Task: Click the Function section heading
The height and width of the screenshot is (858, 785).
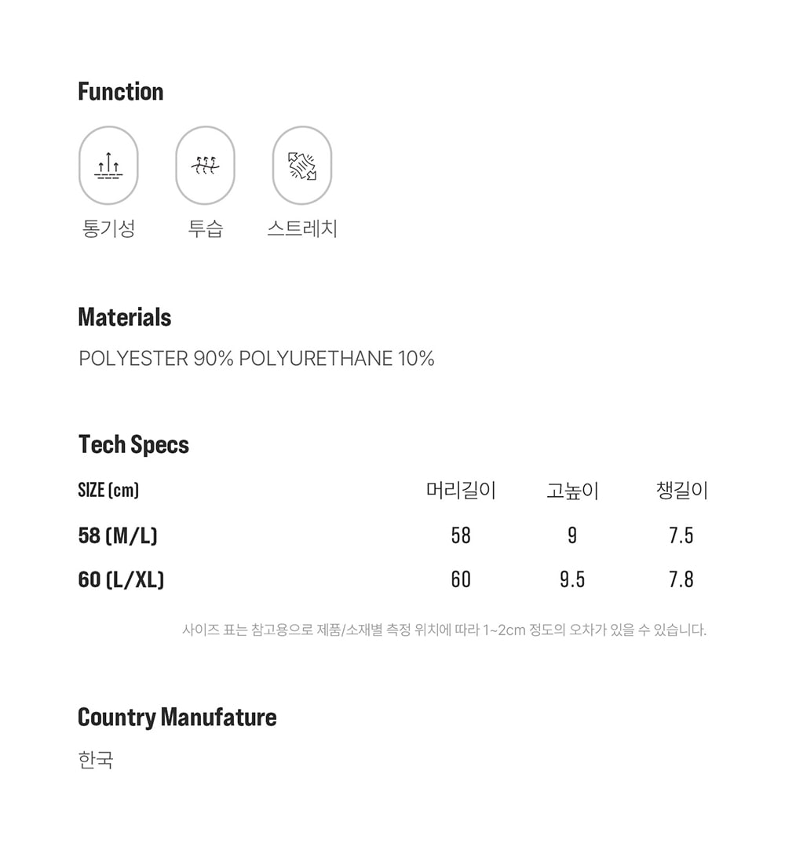Action: pos(121,92)
